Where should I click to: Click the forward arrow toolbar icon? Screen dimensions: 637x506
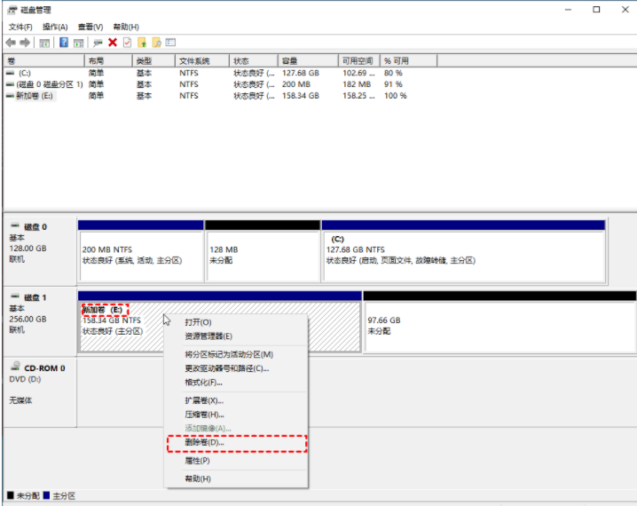24,43
